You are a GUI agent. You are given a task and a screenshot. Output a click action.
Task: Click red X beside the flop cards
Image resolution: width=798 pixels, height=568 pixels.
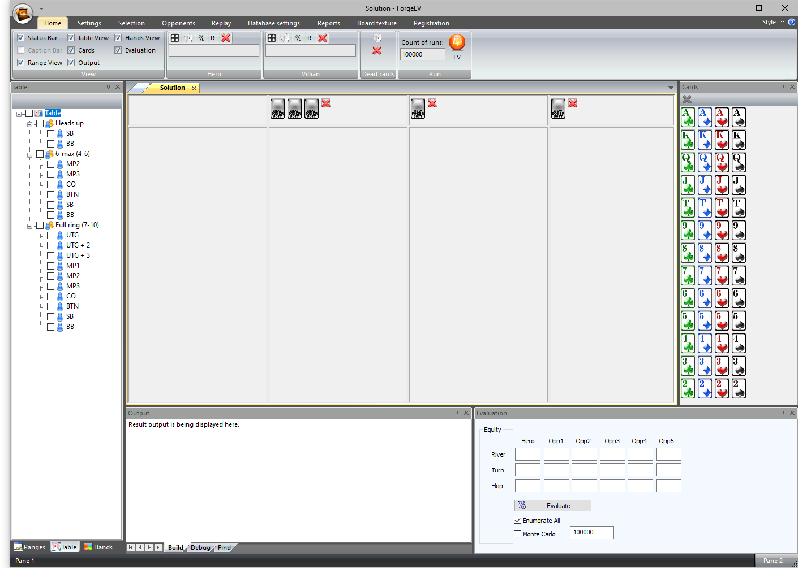pyautogui.click(x=326, y=103)
